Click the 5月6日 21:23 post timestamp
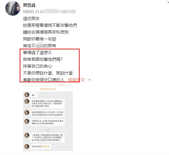Viewport: 169px width, 155px height. 34,12
